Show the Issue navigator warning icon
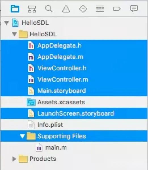This screenshot has width=148, height=170. [66, 9]
